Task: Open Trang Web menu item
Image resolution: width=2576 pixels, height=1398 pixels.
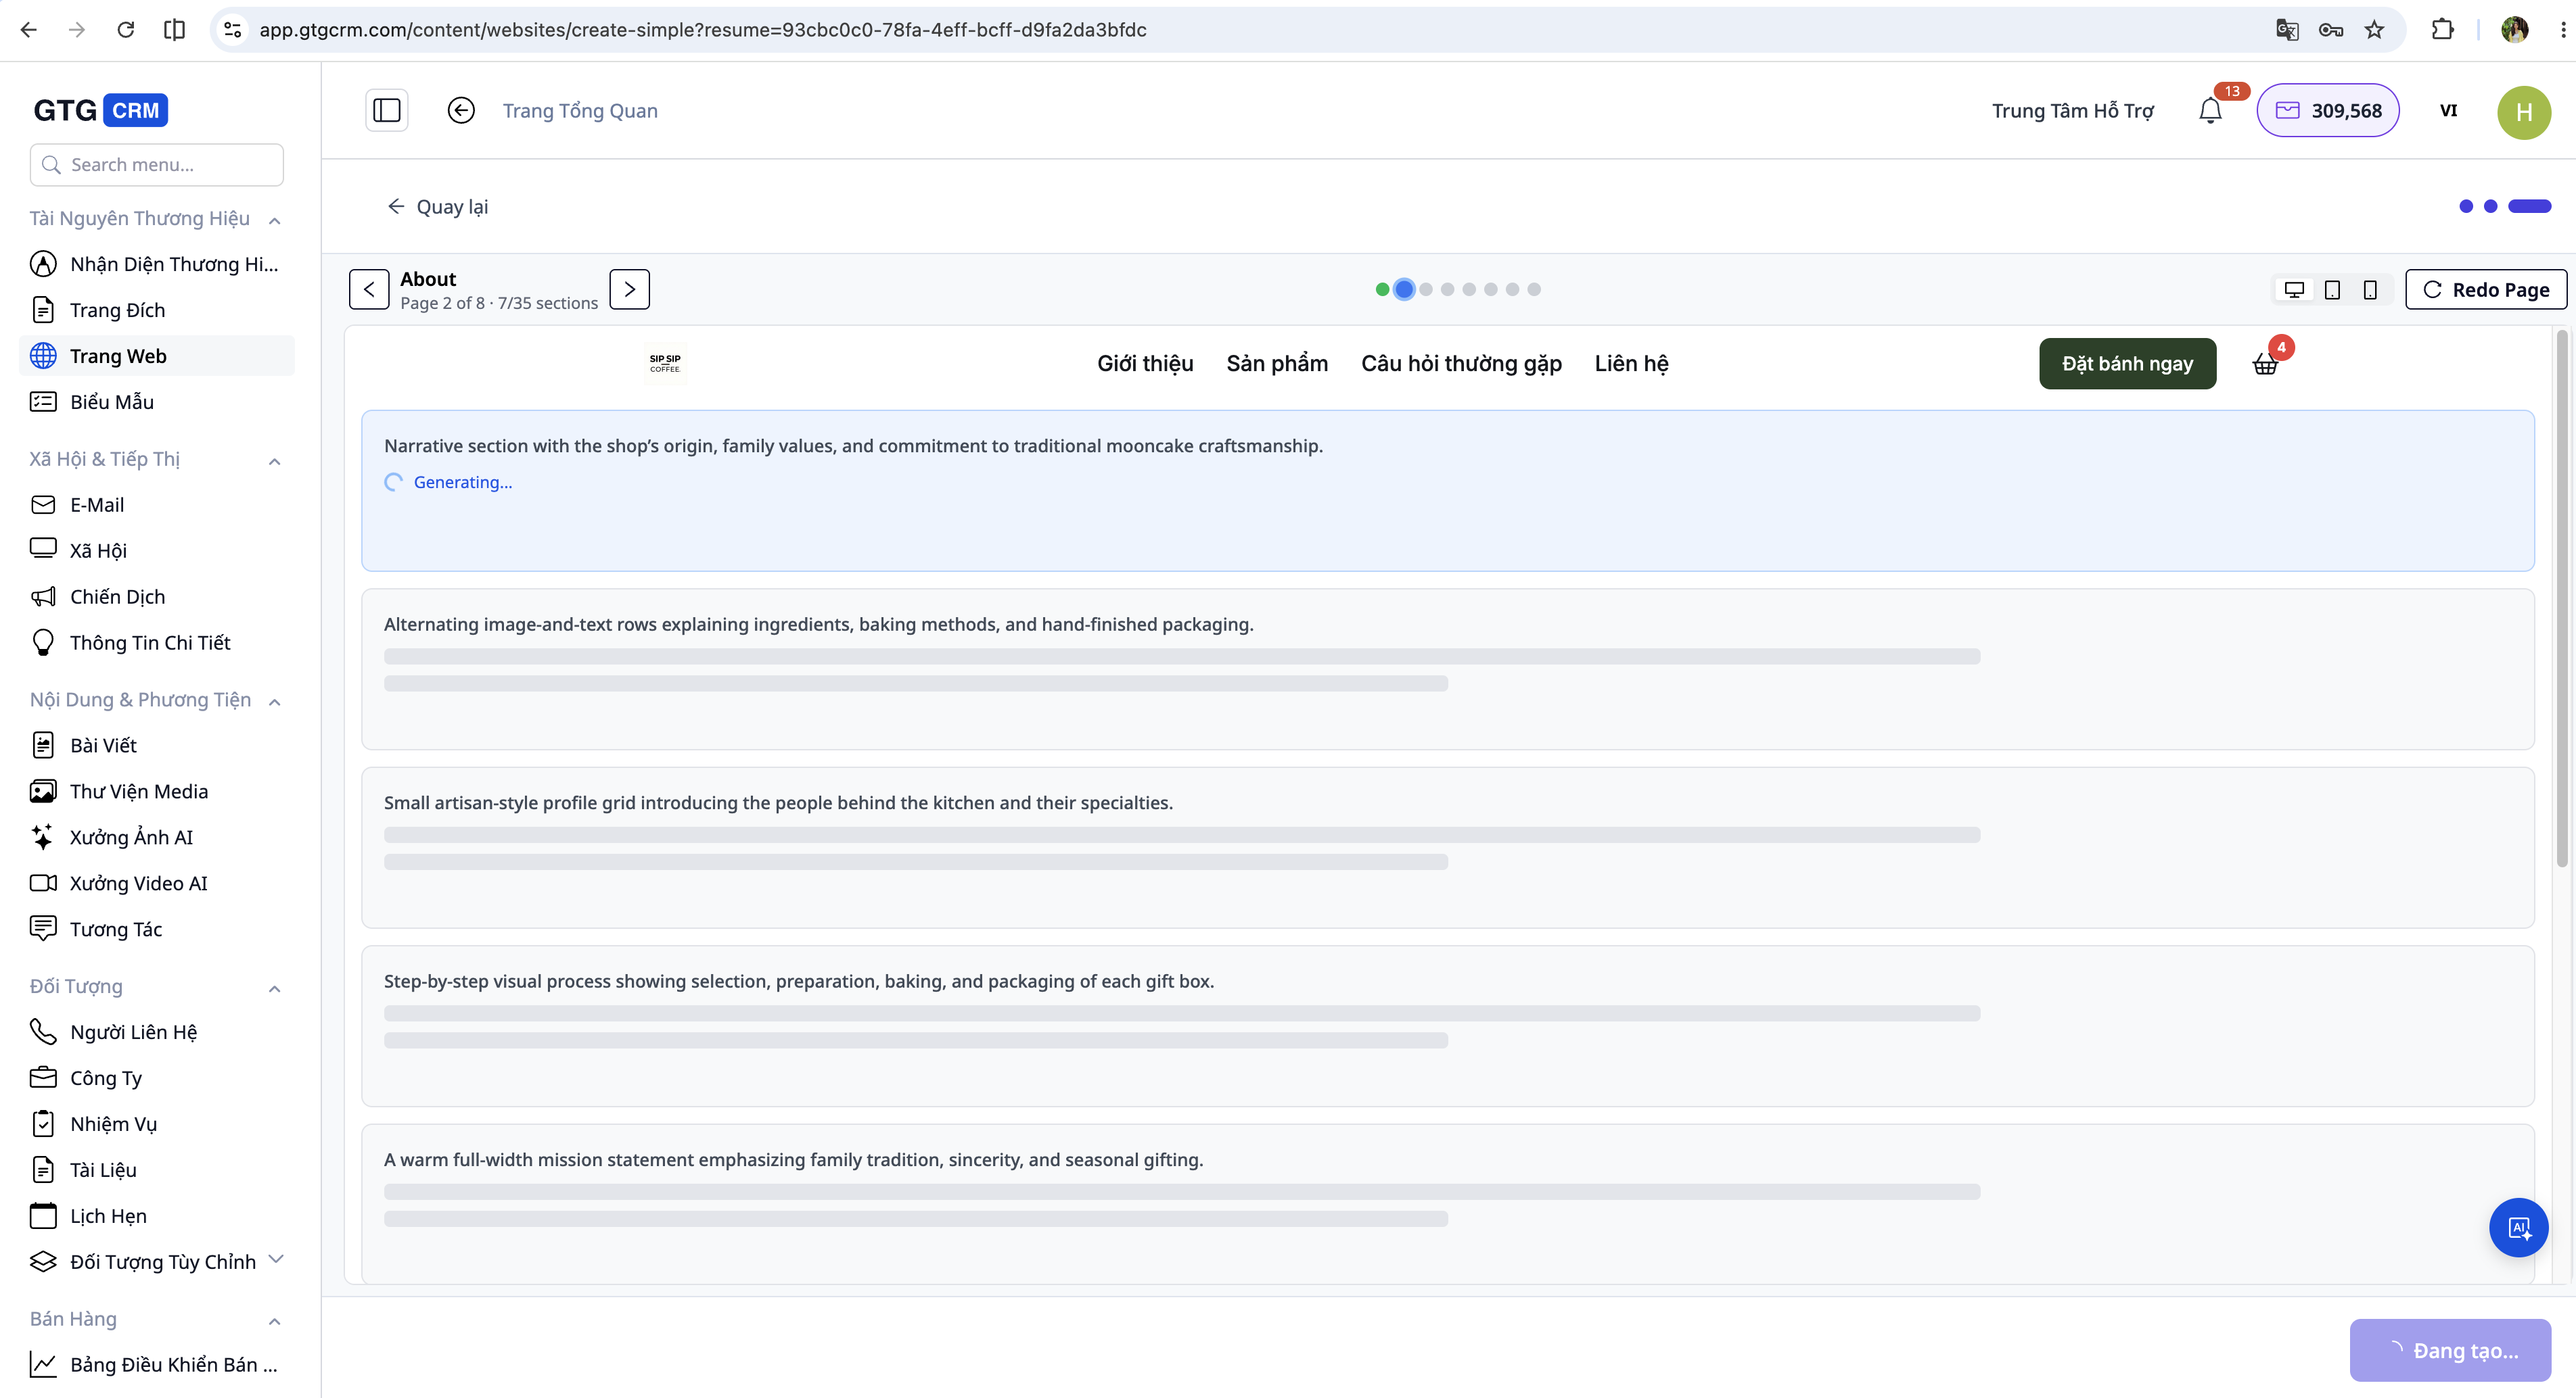Action: tap(157, 356)
